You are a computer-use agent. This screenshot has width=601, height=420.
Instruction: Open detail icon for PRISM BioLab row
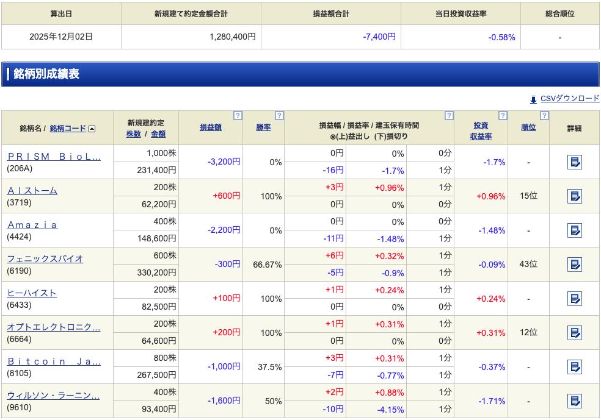click(574, 162)
